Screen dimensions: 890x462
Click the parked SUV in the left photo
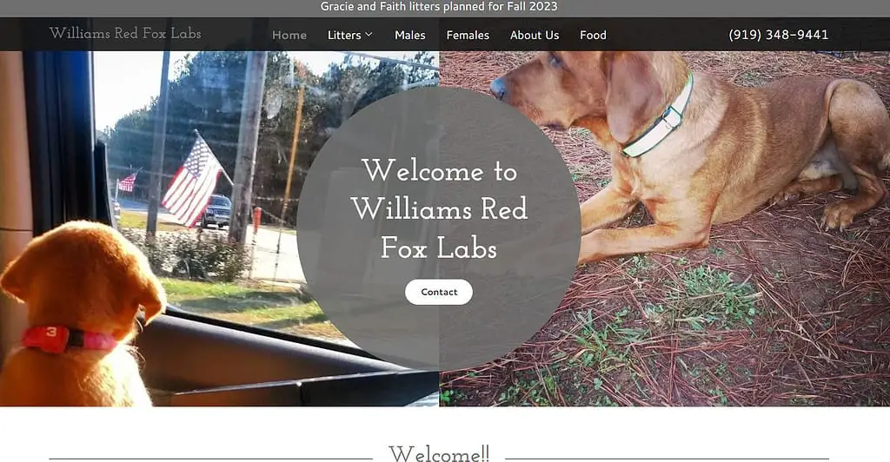(216, 211)
